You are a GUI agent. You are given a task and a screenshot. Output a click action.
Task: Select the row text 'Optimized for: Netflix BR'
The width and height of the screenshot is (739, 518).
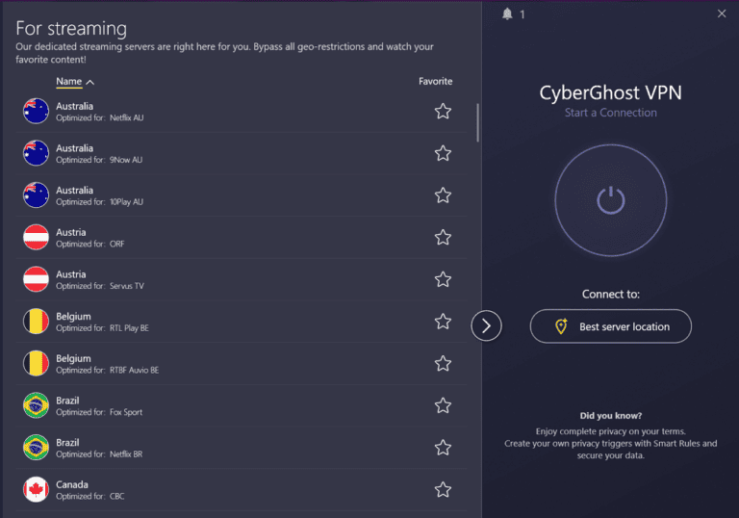click(99, 453)
